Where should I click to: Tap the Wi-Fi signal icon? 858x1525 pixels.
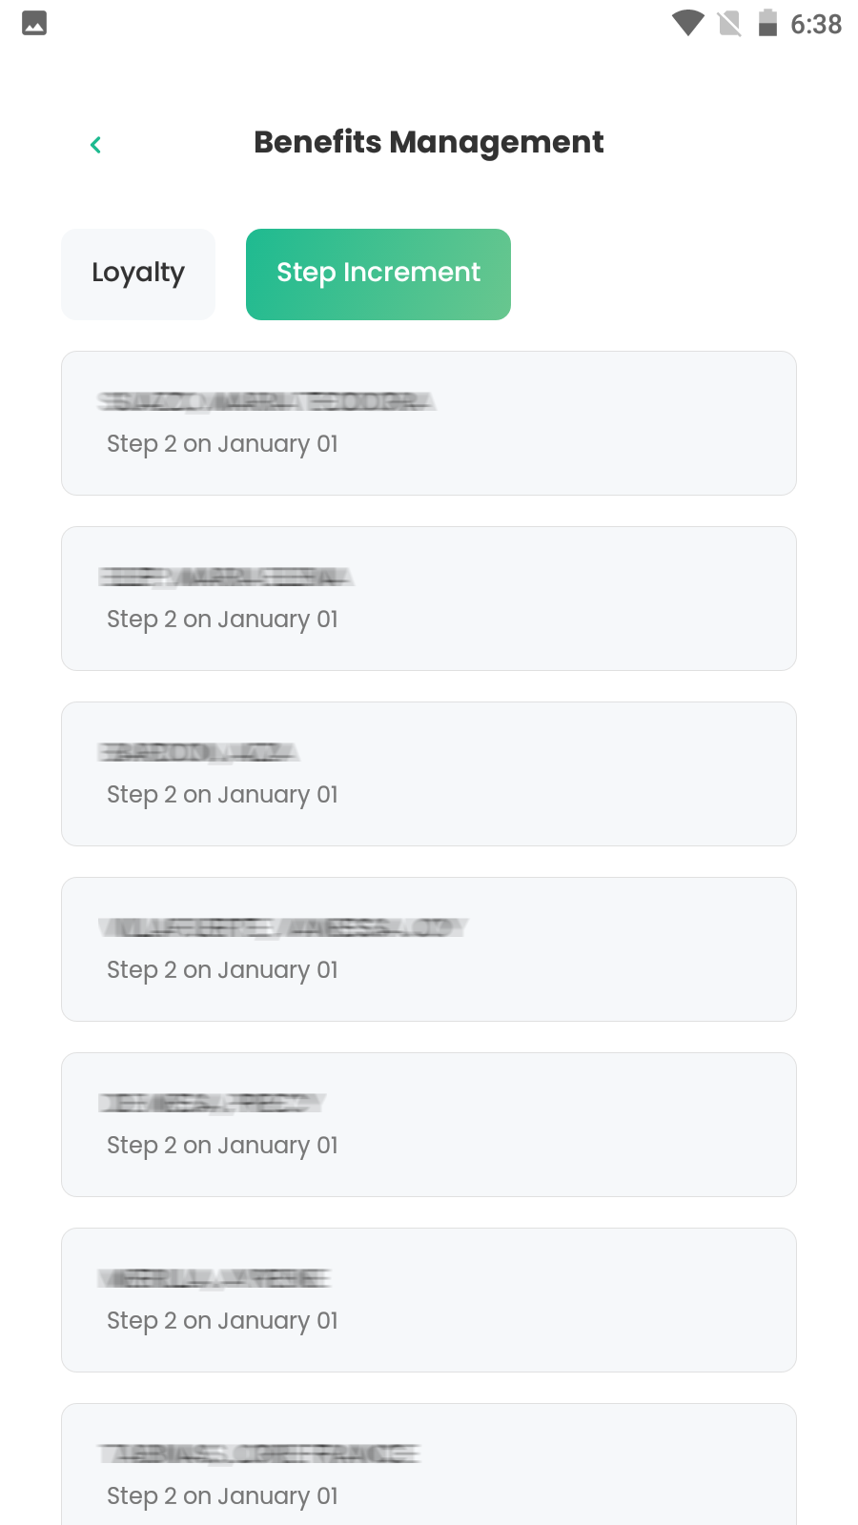coord(687,23)
